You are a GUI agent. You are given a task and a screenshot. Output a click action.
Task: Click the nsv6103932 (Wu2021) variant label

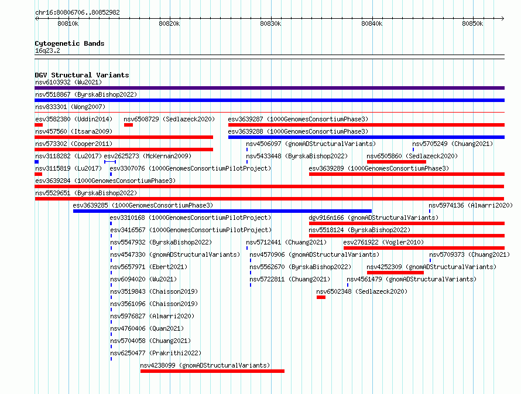point(68,82)
